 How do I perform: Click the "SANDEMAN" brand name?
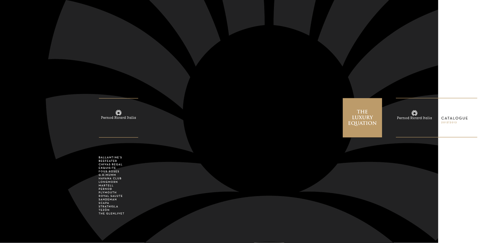click(108, 199)
